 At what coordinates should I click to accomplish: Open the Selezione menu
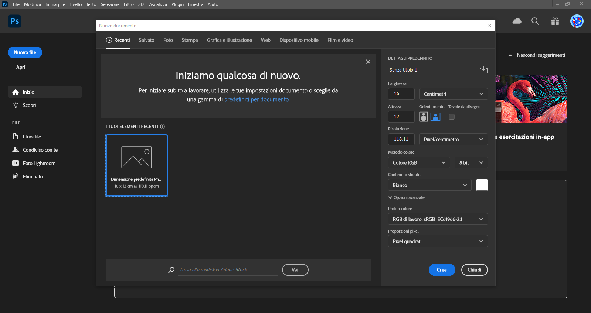click(110, 4)
